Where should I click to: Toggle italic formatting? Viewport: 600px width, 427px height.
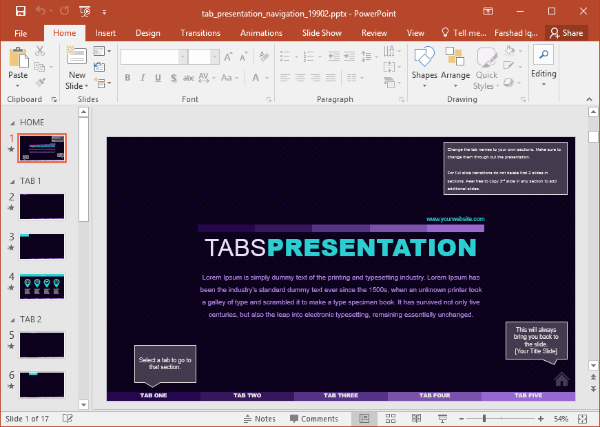point(142,78)
